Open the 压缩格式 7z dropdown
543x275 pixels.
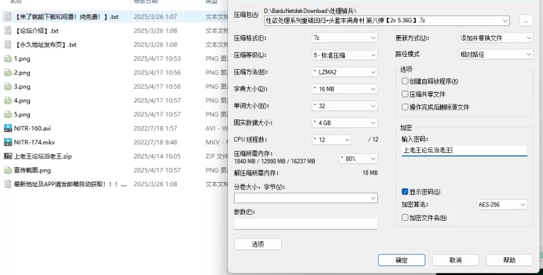[x=344, y=38]
